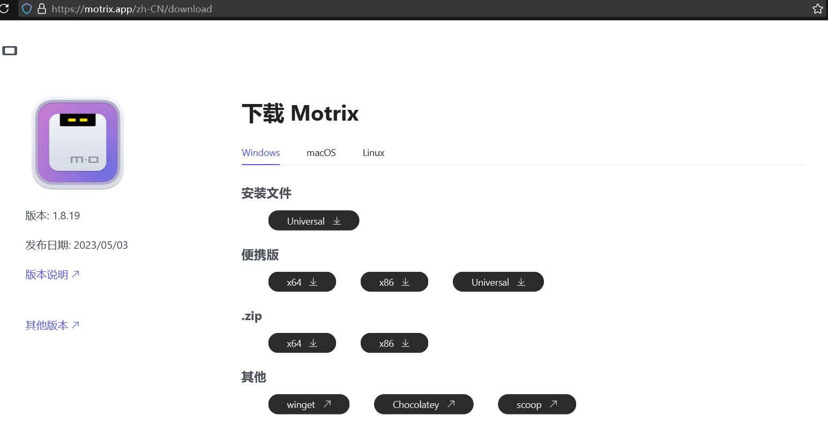Switch to the Windows tab
The width and height of the screenshot is (828, 445).
pyautogui.click(x=260, y=153)
